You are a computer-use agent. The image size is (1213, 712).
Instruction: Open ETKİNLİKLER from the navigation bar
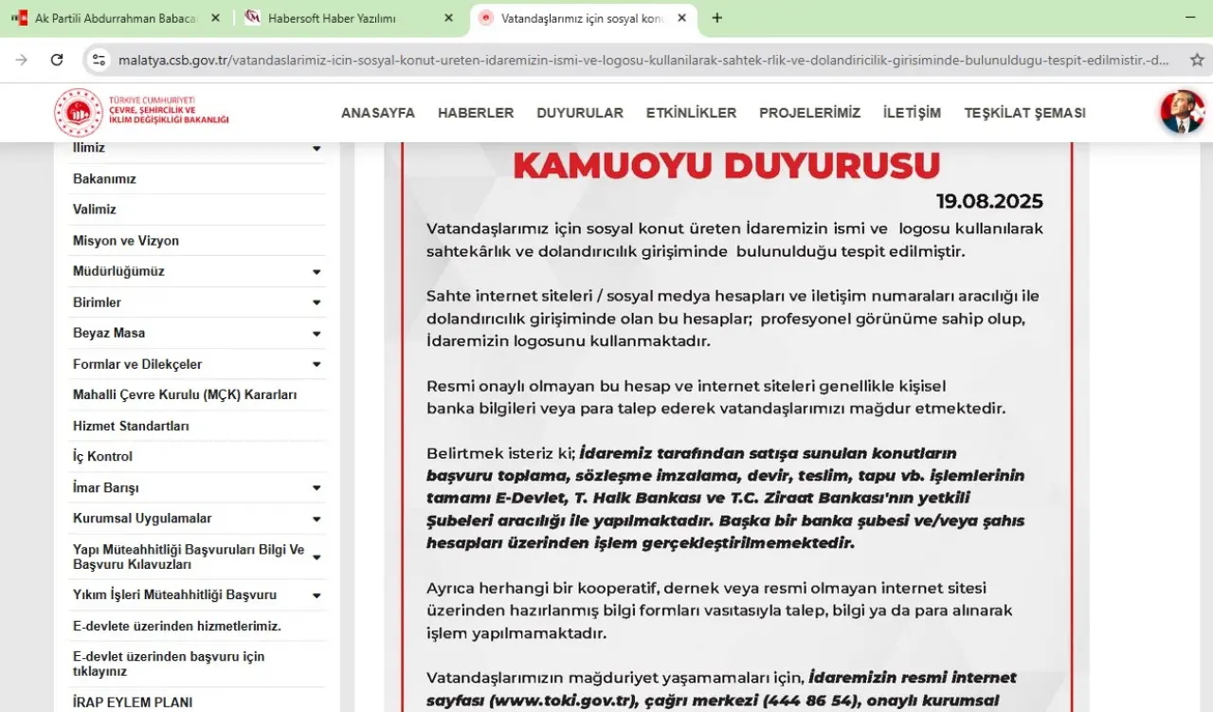pos(691,113)
